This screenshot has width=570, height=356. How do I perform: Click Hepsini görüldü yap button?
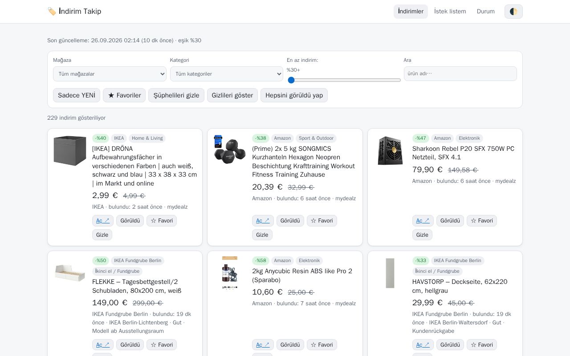click(x=294, y=95)
